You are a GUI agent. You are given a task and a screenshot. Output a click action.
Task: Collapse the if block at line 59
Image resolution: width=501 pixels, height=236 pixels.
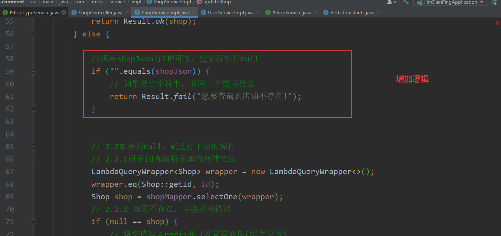coord(34,72)
